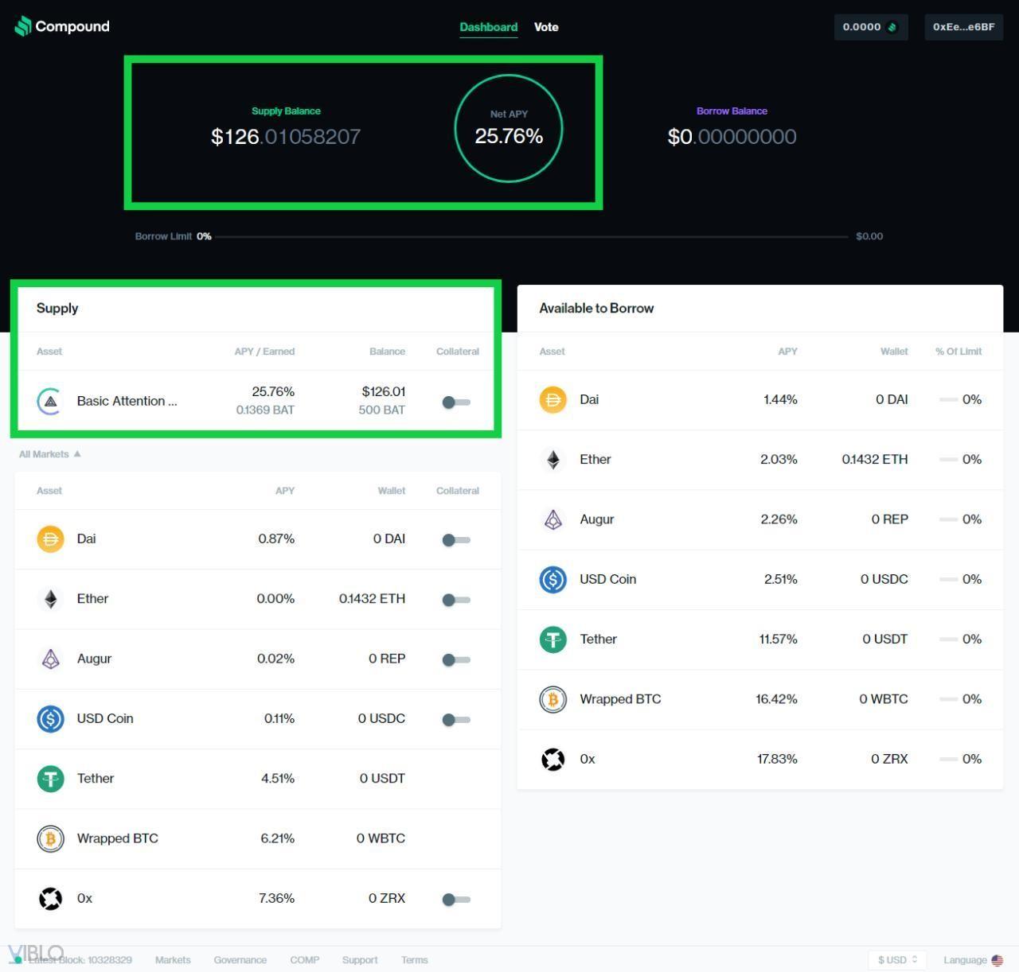1019x972 pixels.
Task: Click the '0 USDC' wallet value under Available to Borrow
Action: point(884,579)
